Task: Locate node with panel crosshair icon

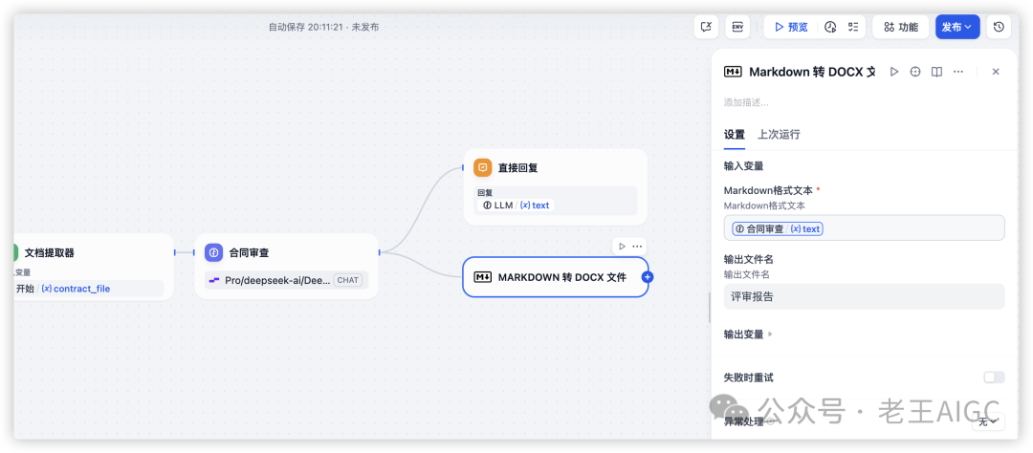Action: [915, 72]
